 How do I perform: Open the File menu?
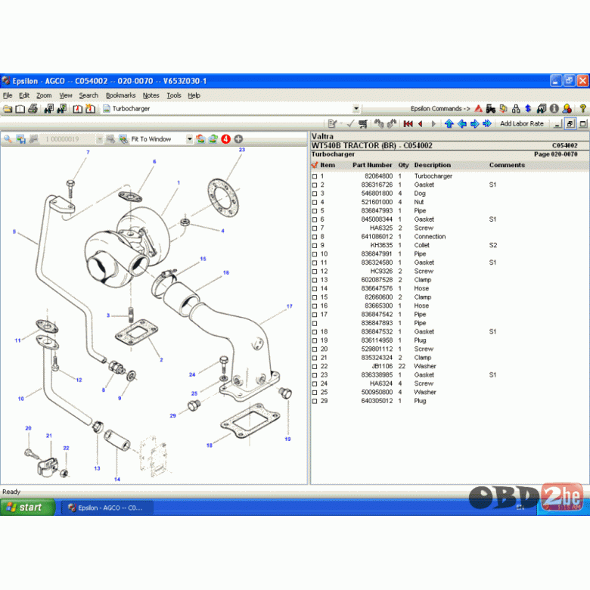point(8,95)
